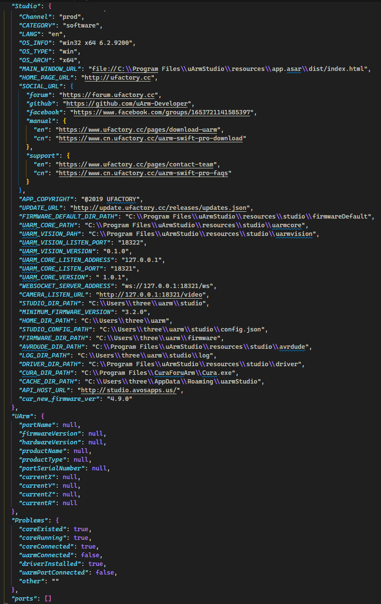Screen dimensions: 381x604
Task: Select the "software" value
Action: 82,25
